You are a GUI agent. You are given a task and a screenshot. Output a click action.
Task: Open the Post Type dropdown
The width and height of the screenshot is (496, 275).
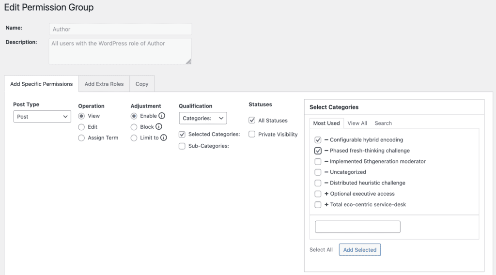[42, 117]
